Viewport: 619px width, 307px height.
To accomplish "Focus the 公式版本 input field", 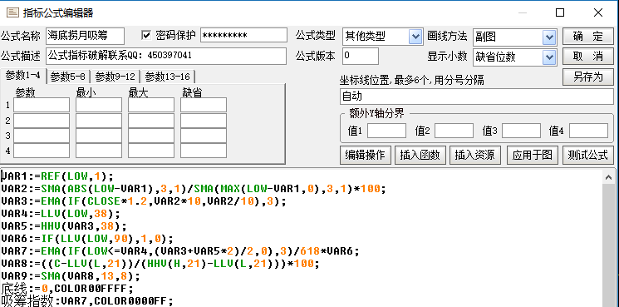I will pos(361,56).
